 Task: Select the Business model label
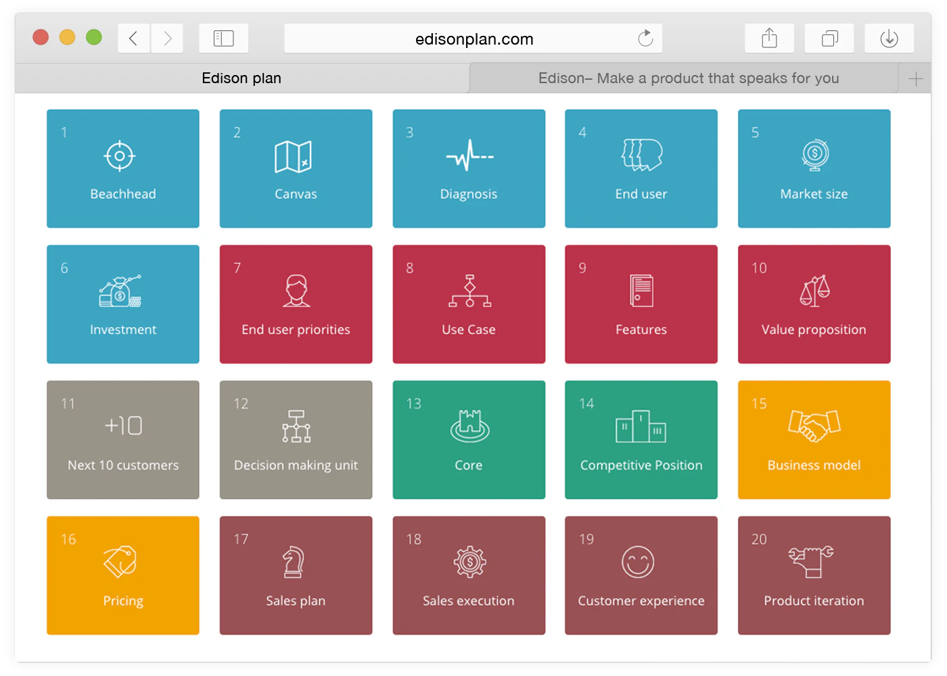[x=814, y=465]
